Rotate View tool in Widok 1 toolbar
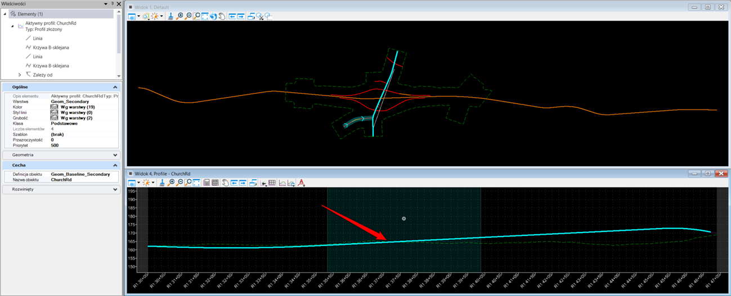Viewport: 731px width, 296px height. [213, 16]
